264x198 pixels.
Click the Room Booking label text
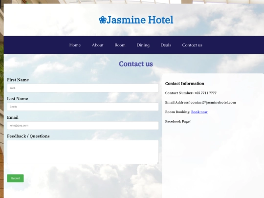coord(178,112)
